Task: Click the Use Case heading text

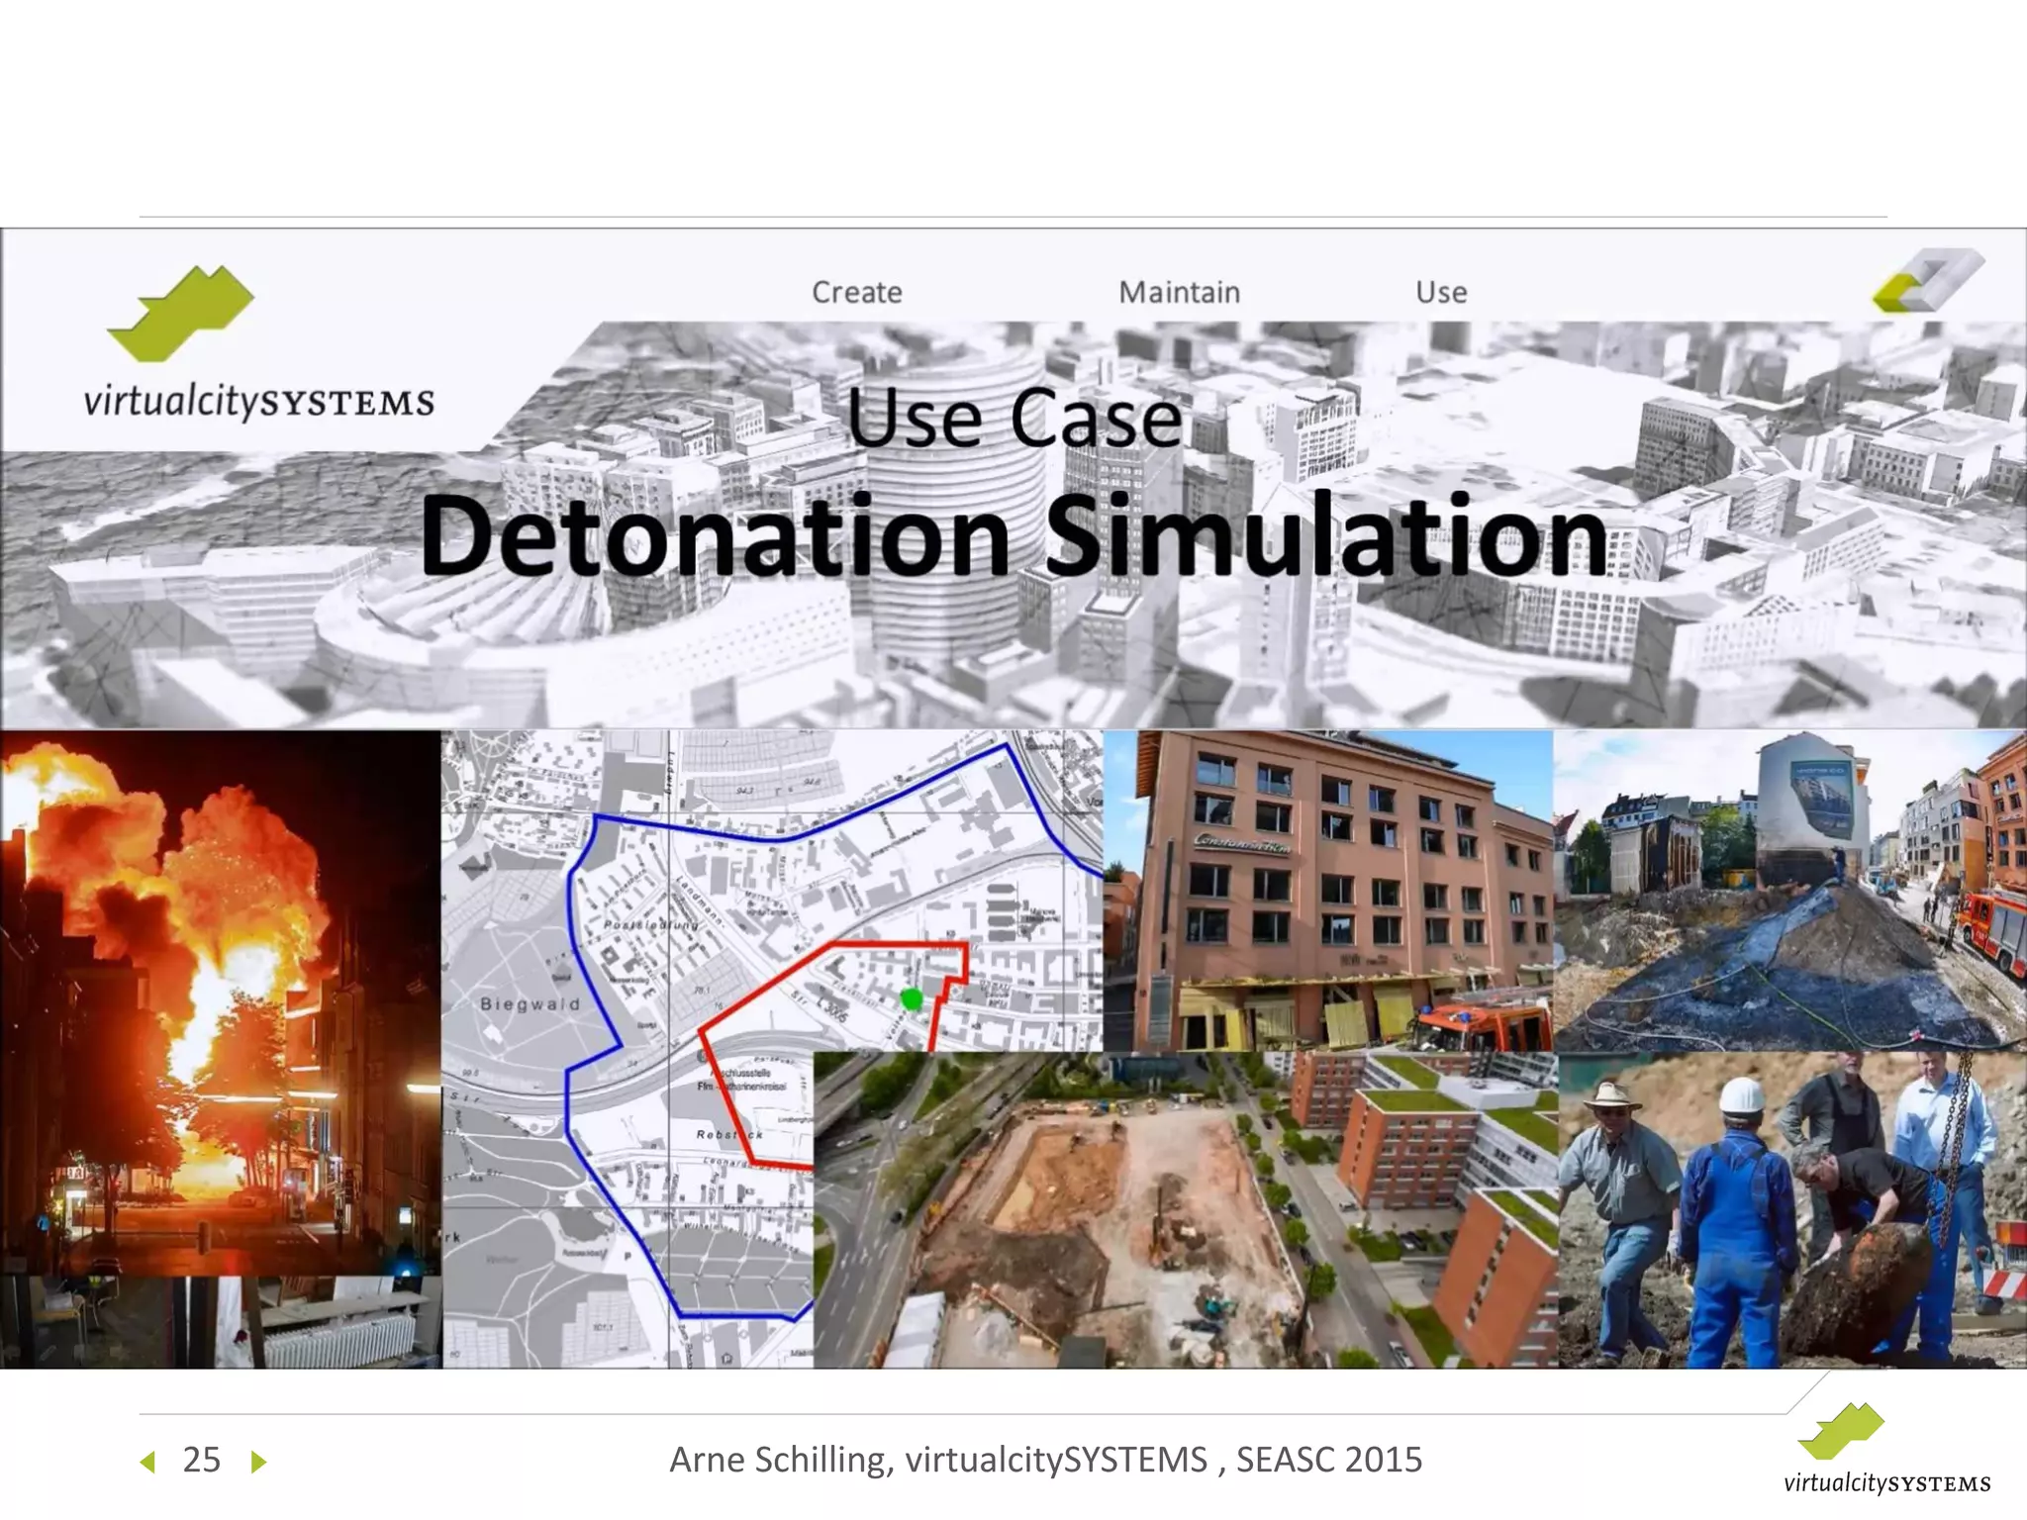Action: pos(1014,419)
